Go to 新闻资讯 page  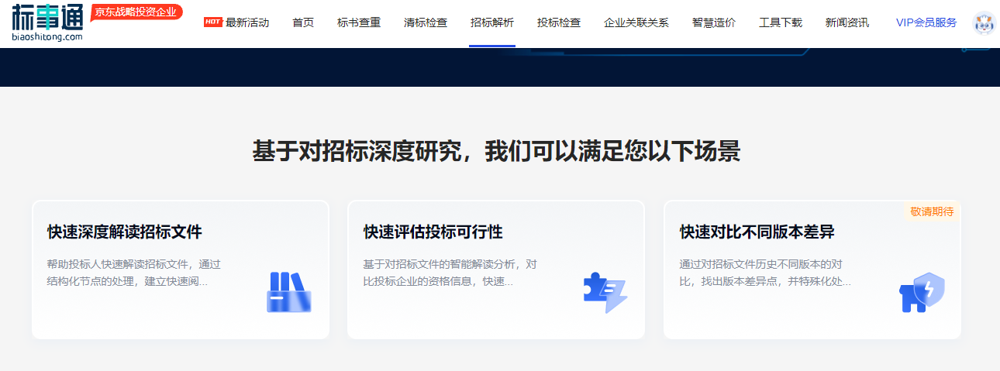847,22
